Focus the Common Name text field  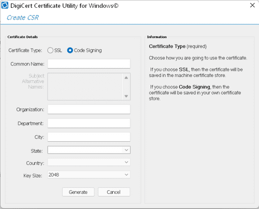89,64
